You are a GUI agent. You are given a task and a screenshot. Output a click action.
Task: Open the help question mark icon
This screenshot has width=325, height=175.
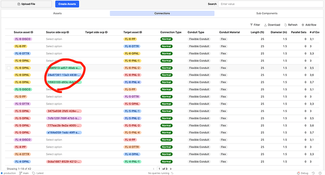[x=320, y=173]
